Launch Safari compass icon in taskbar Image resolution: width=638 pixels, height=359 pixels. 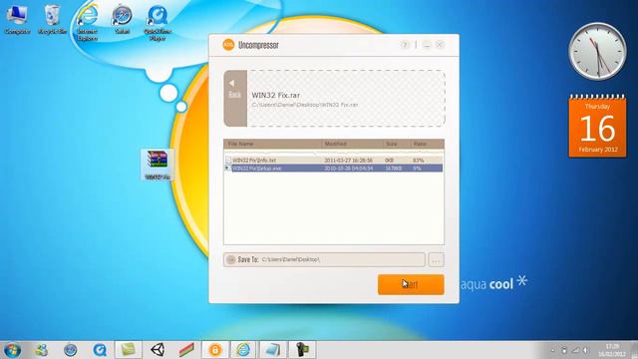click(71, 350)
